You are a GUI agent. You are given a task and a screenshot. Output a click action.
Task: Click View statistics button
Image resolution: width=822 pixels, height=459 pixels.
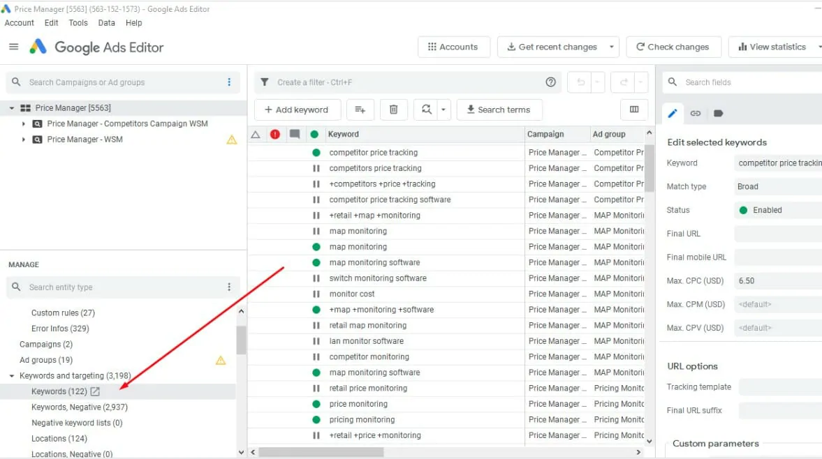coord(772,47)
